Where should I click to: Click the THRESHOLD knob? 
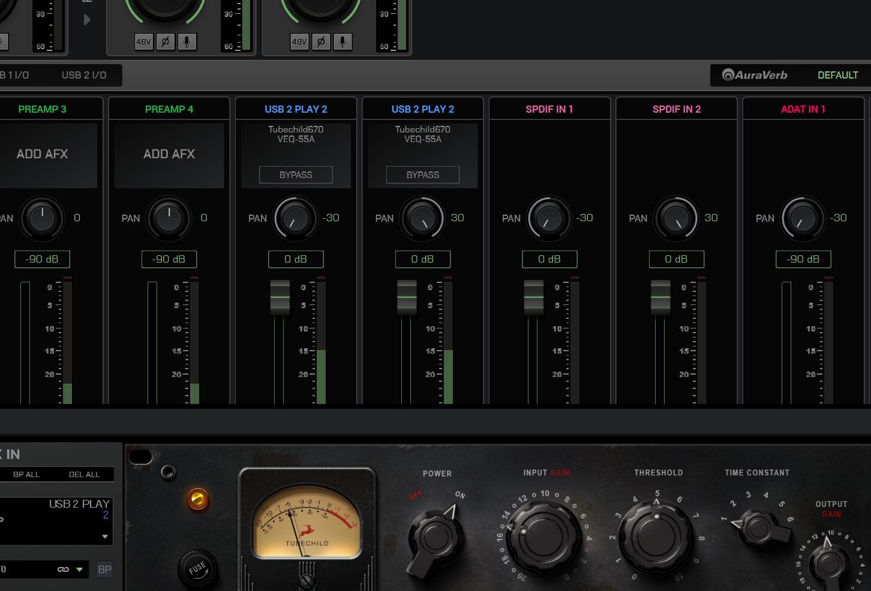click(x=656, y=537)
